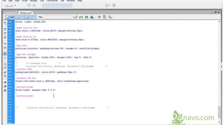Click the Apply Comment icon
This screenshot has height=125, width=223.
coord(5,64)
